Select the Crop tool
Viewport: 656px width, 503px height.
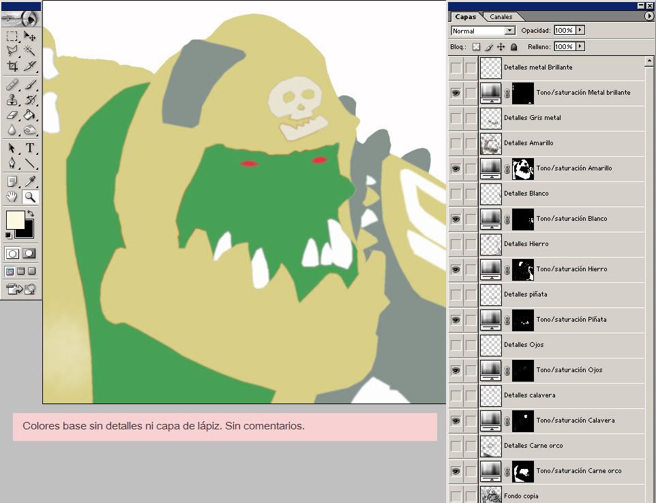(12, 65)
